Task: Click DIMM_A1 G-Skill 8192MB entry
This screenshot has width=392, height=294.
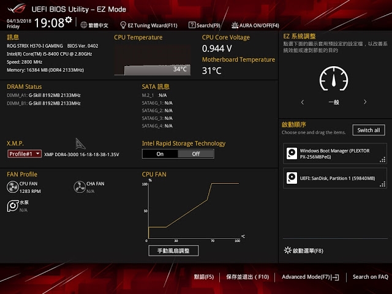Action: (43, 96)
